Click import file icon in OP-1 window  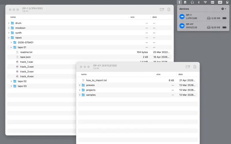point(169,10)
